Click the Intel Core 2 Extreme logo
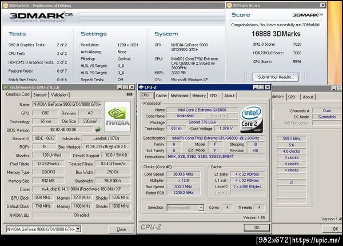 [x=252, y=119]
